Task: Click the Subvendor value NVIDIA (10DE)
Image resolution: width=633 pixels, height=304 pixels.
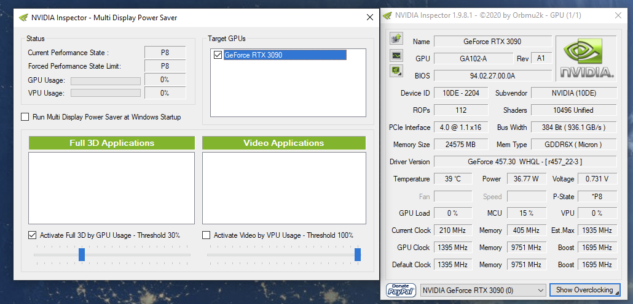Action: click(573, 93)
